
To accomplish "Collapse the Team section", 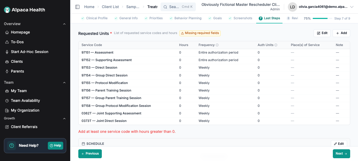I will pos(64,83).
